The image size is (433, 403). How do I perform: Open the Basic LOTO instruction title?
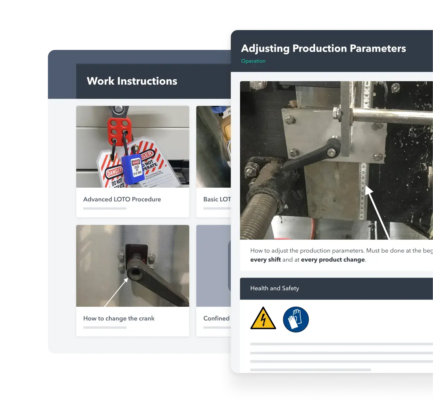coord(217,199)
